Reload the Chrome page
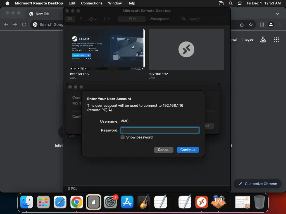286x214 pixels. (x=24, y=25)
